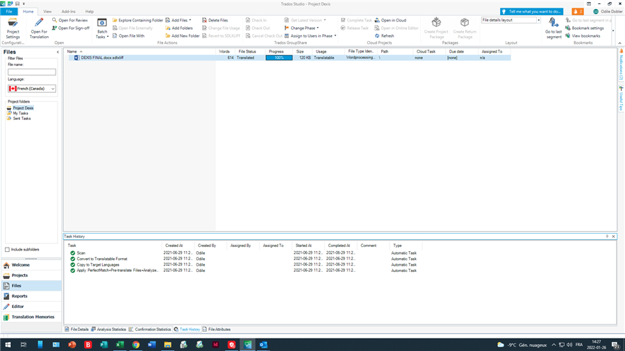Click View bookmarks
Image resolution: width=625 pixels, height=351 pixels.
pyautogui.click(x=583, y=36)
